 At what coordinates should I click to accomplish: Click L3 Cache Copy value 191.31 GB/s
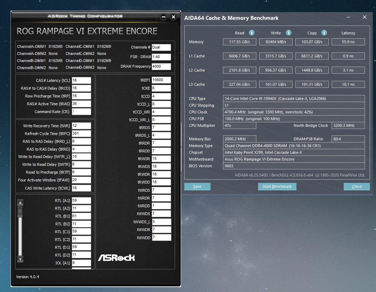click(312, 84)
